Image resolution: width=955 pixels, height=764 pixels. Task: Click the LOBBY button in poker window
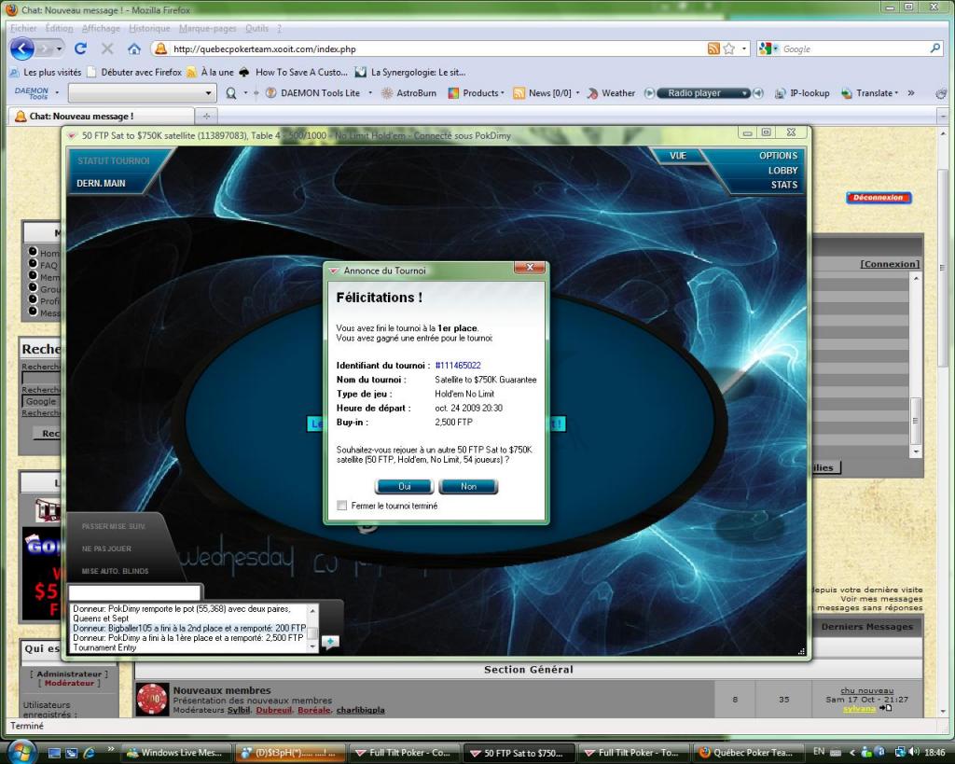(782, 171)
